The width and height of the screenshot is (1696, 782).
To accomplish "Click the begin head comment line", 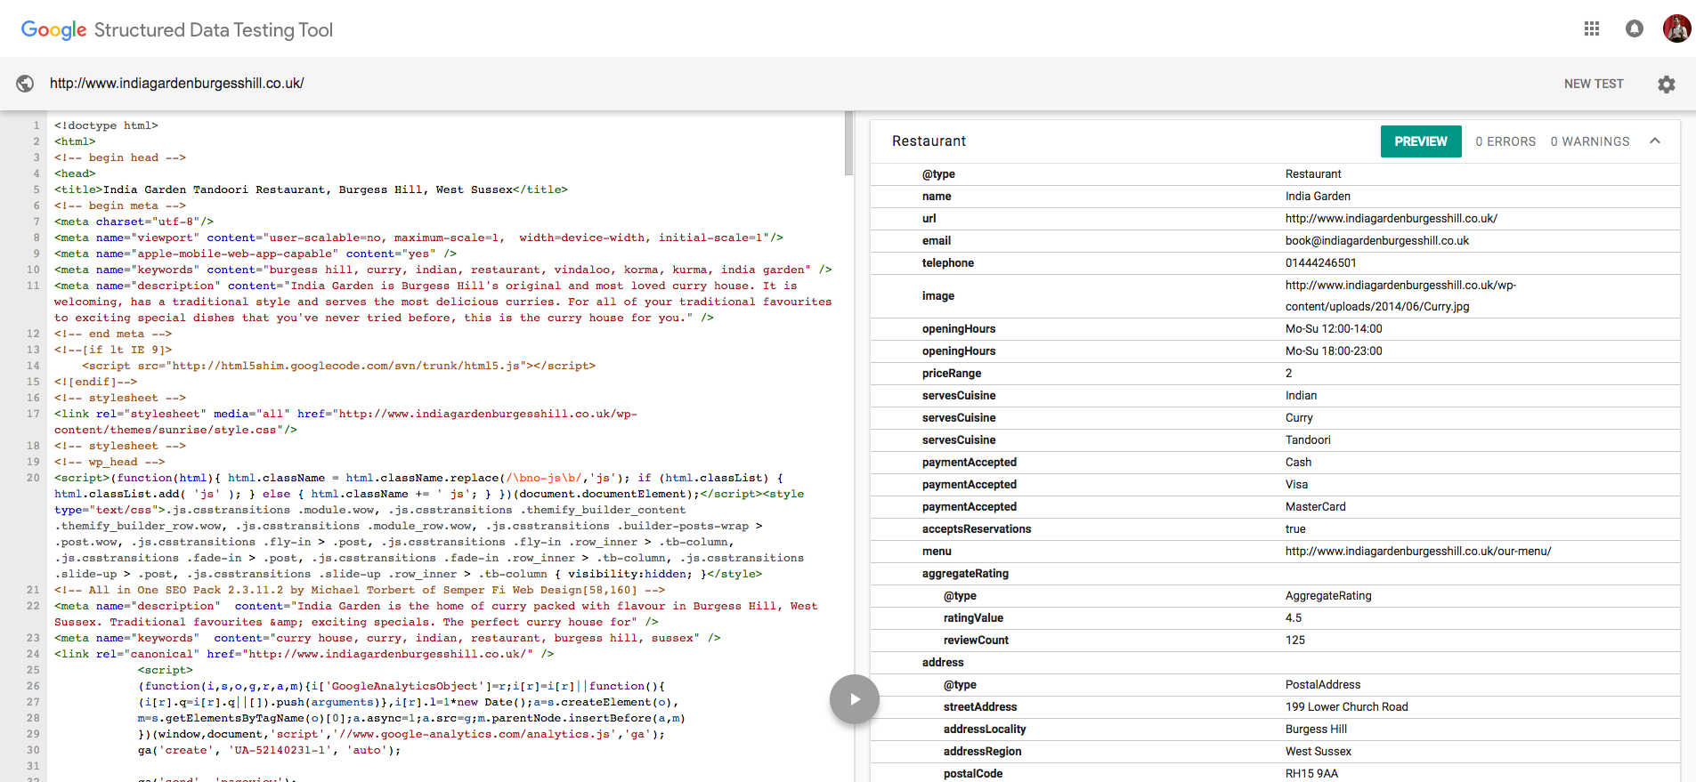I will (120, 157).
